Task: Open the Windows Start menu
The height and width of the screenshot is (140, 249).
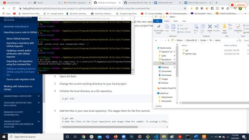Action: [x=4, y=136]
